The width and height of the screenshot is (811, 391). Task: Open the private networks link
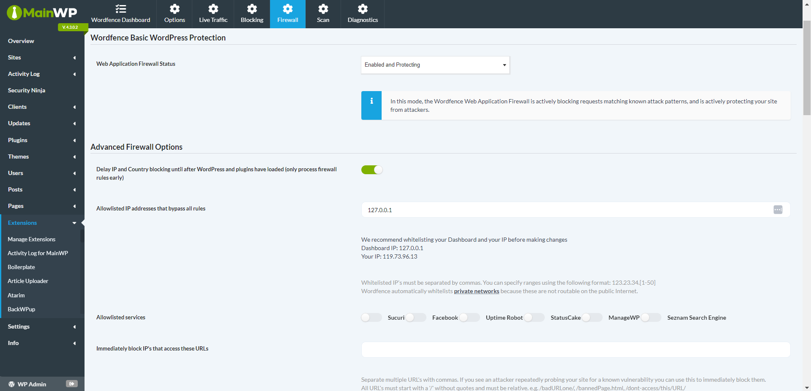tap(476, 291)
